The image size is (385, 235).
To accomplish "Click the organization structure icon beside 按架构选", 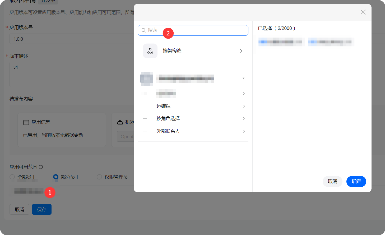I will click(x=150, y=51).
